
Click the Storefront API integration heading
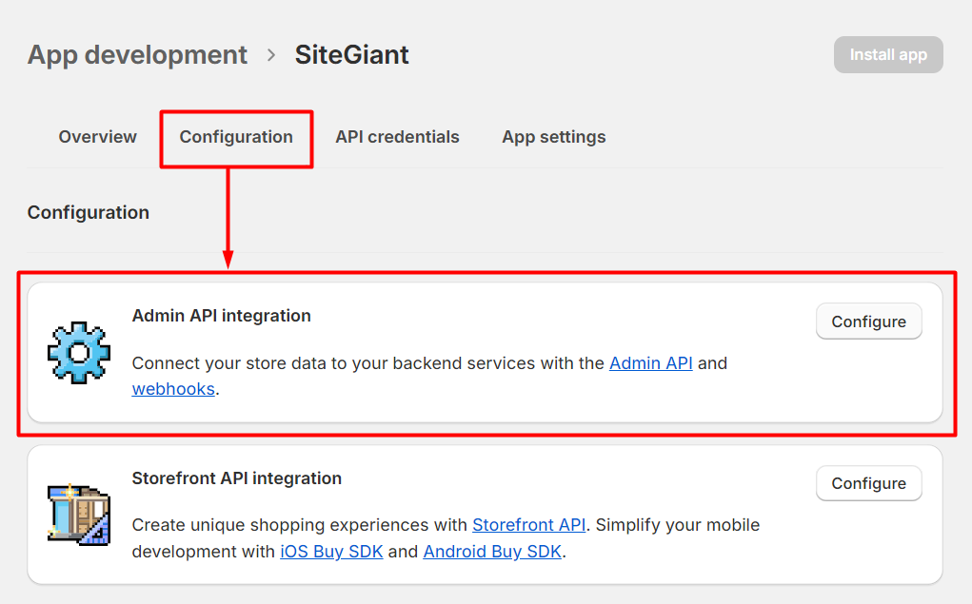(x=236, y=478)
